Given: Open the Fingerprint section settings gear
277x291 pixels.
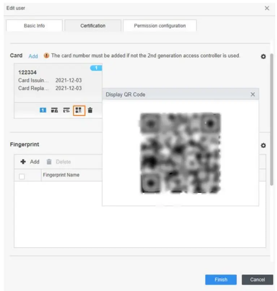Looking at the screenshot, I should pyautogui.click(x=263, y=145).
